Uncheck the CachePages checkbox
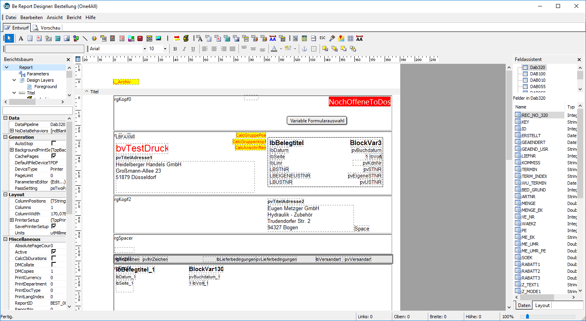 pyautogui.click(x=54, y=156)
